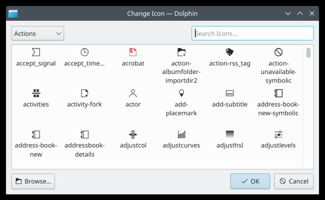Choose the action-rss_tag icon
The width and height of the screenshot is (325, 200).
tap(230, 52)
